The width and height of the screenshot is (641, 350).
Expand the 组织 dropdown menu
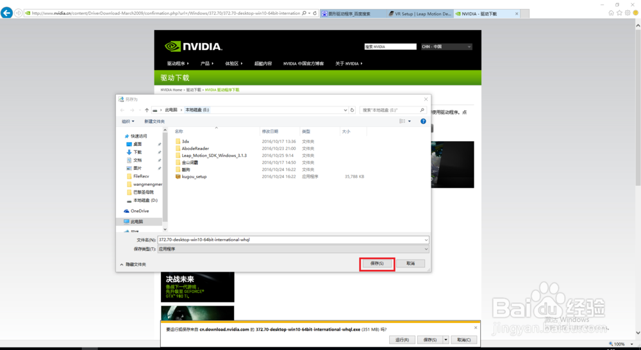tap(128, 121)
